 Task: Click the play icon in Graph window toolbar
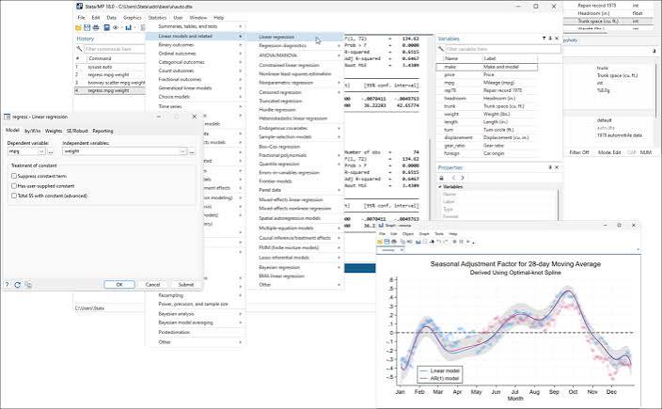tap(467, 242)
